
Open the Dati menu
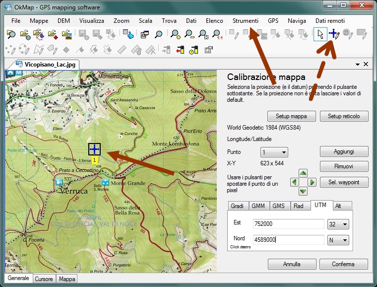[x=191, y=21]
